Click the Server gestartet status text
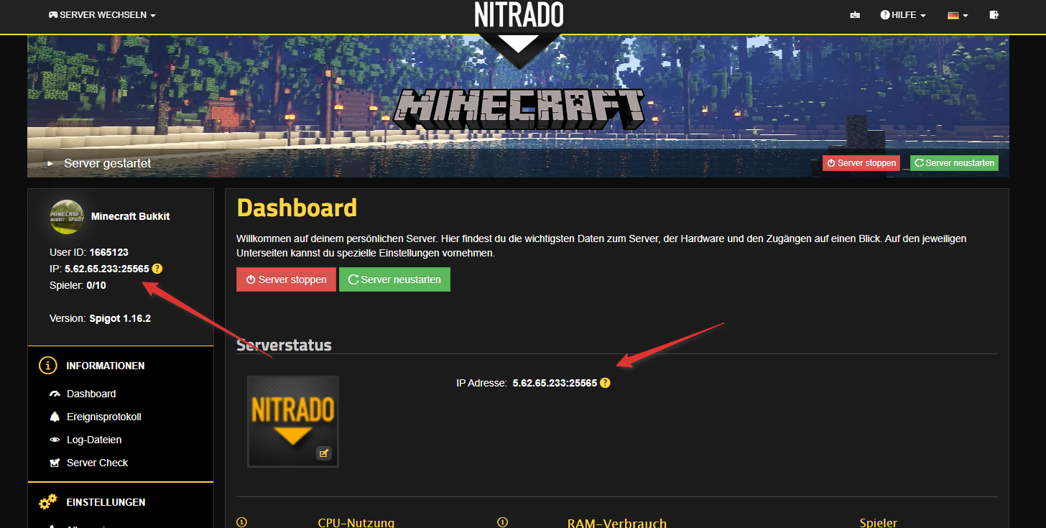 pyautogui.click(x=108, y=164)
